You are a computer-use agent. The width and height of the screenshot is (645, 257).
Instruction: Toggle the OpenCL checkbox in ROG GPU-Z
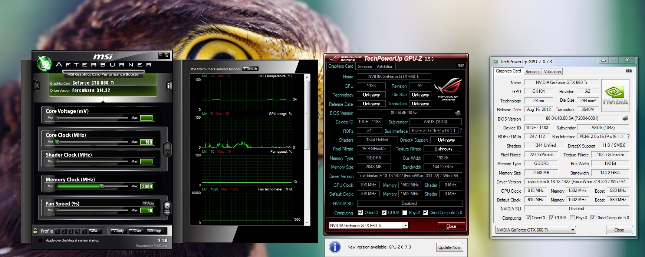point(361,213)
